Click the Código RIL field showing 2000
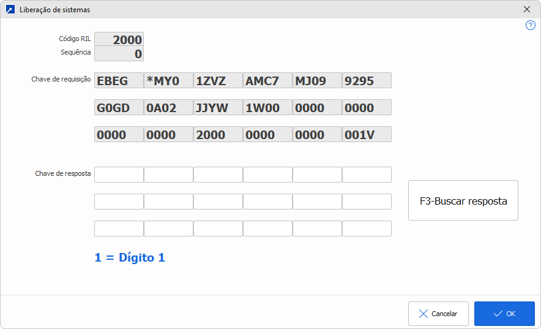 point(119,40)
